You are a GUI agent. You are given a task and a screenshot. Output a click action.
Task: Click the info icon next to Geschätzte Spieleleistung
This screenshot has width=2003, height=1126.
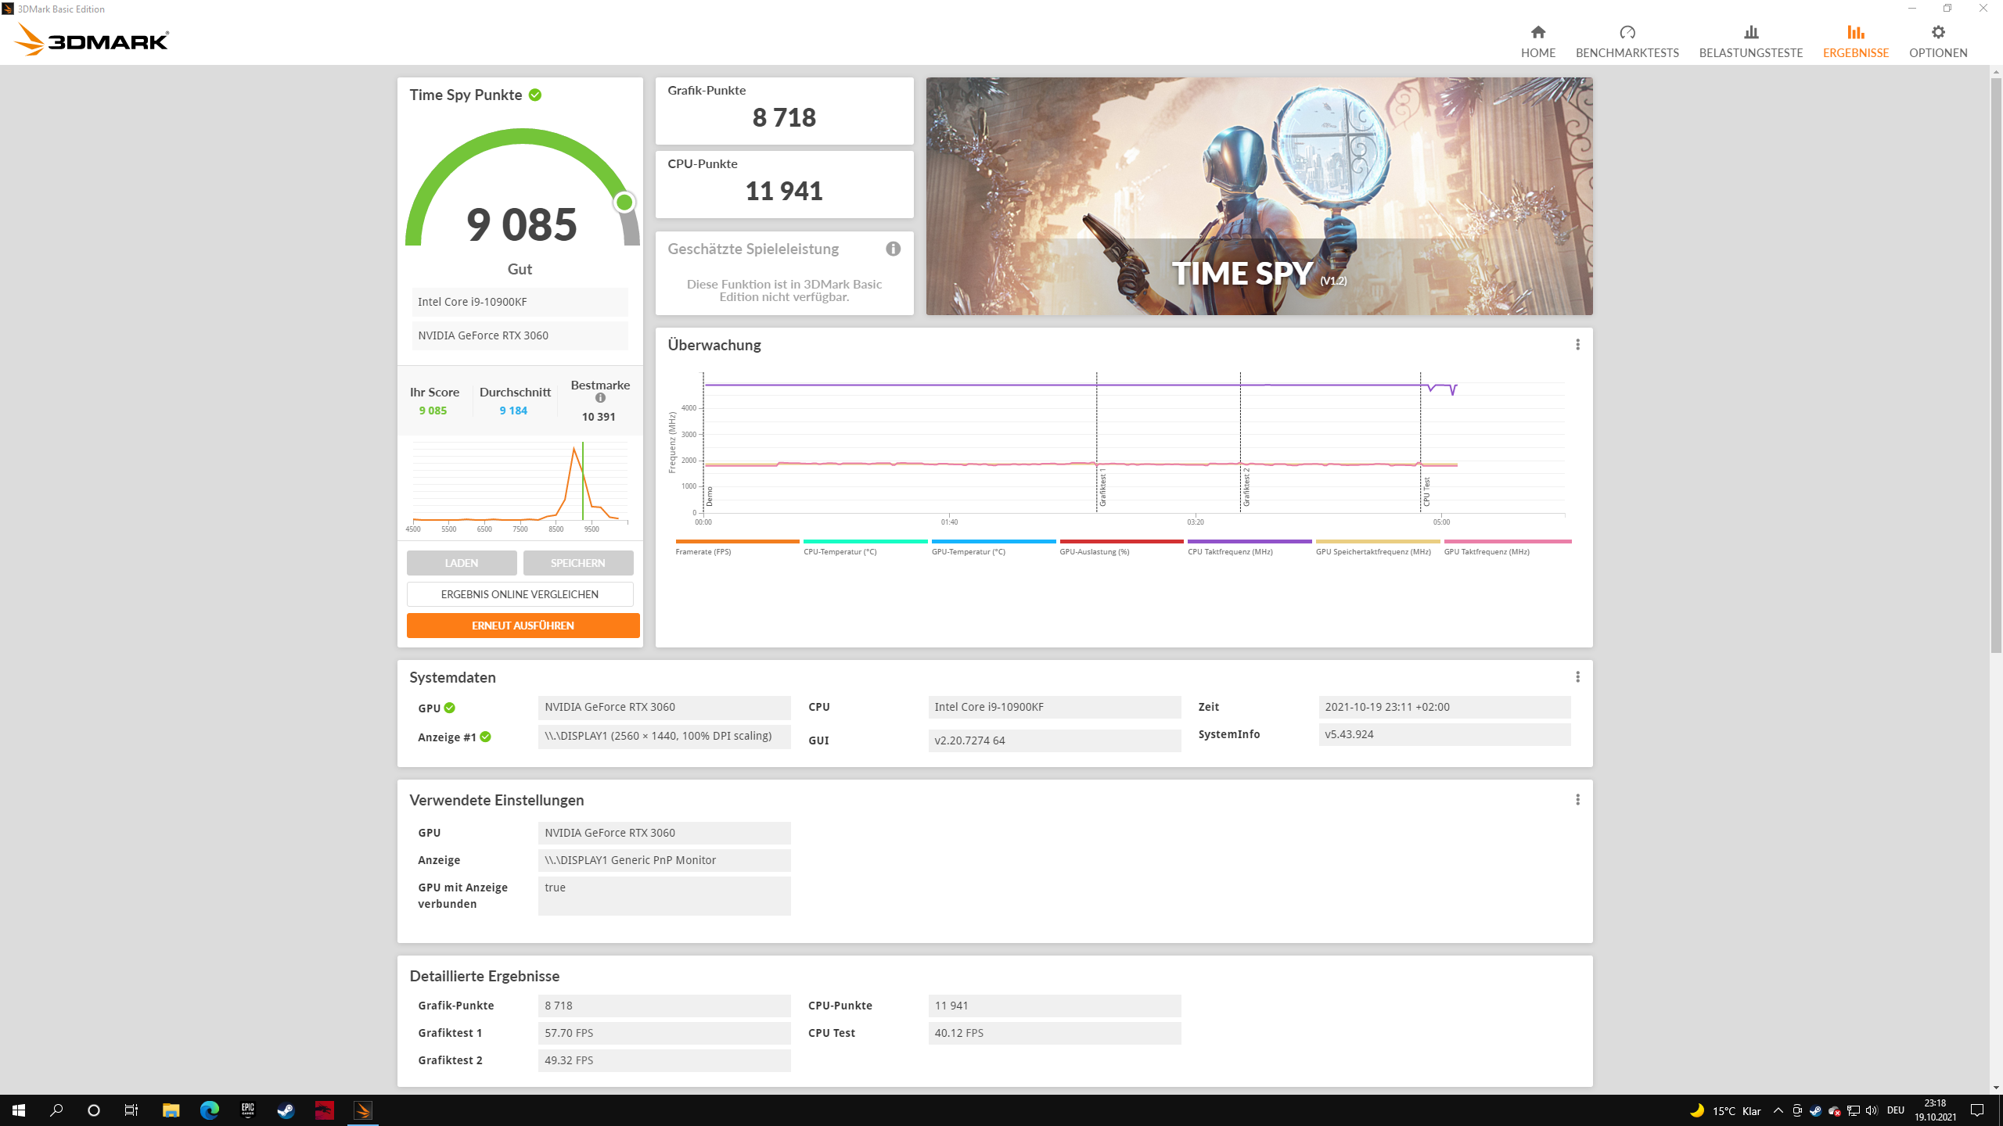[893, 249]
